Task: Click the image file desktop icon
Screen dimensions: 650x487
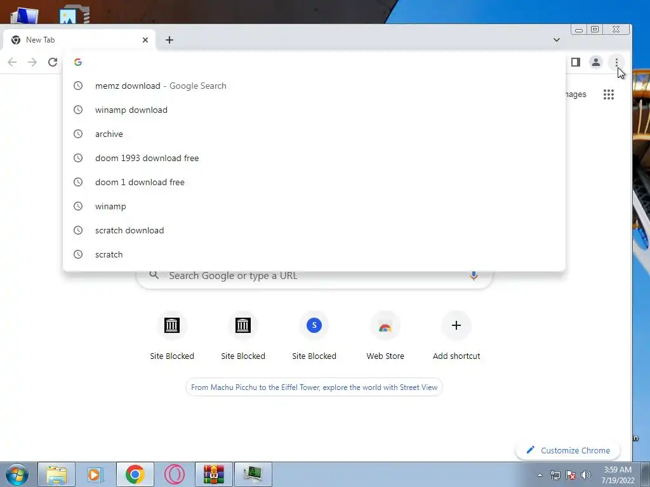Action: click(x=75, y=15)
